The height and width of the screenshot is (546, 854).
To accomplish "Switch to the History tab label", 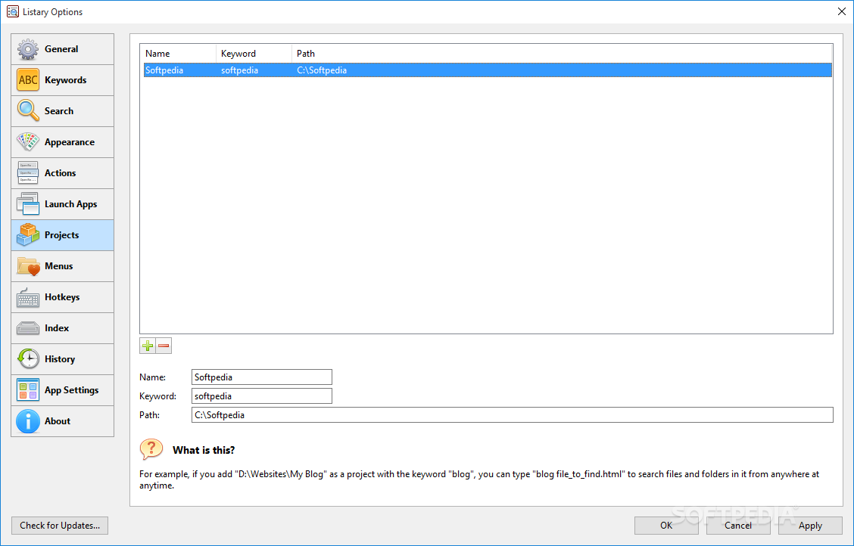I will coord(60,359).
